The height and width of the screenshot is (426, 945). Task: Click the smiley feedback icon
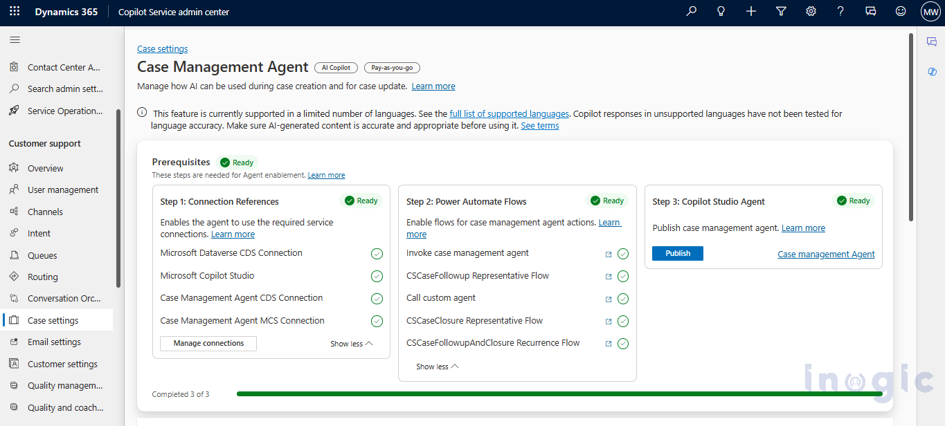point(901,12)
